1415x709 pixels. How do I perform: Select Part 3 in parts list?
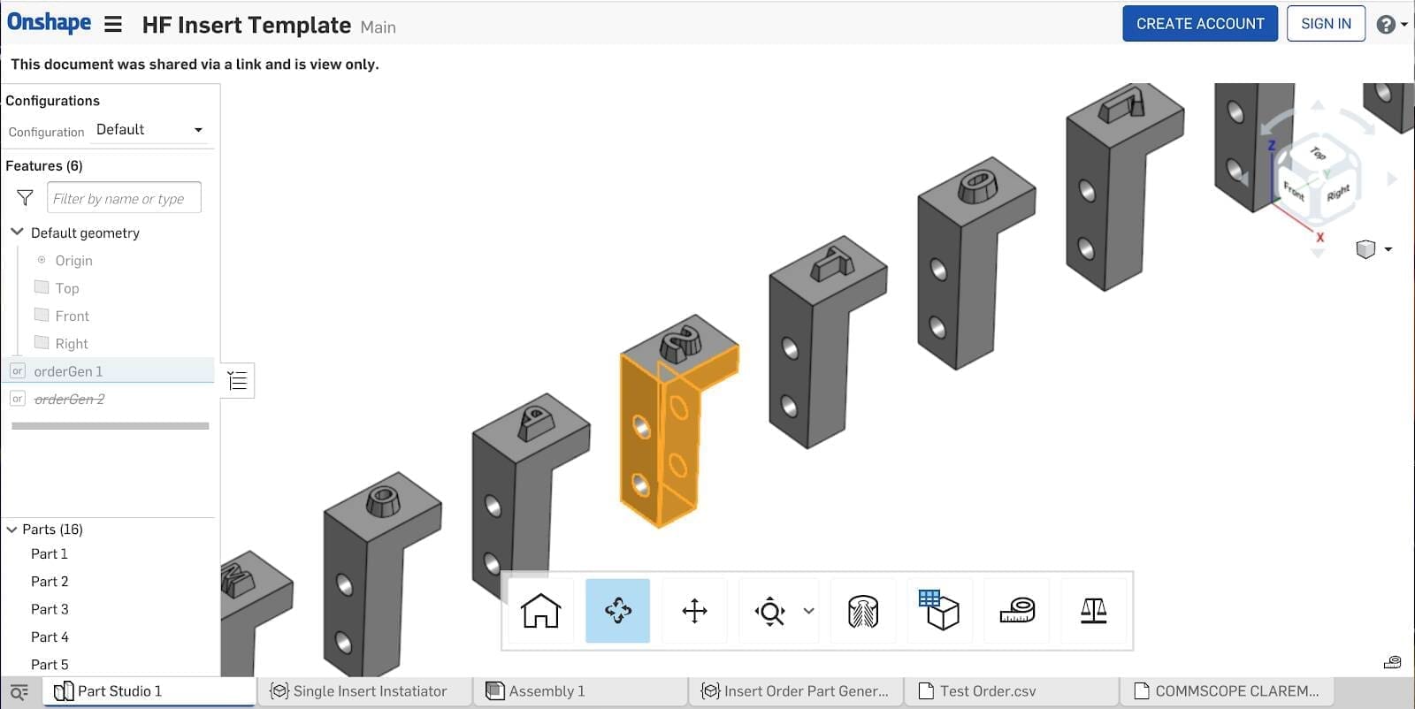tap(50, 609)
